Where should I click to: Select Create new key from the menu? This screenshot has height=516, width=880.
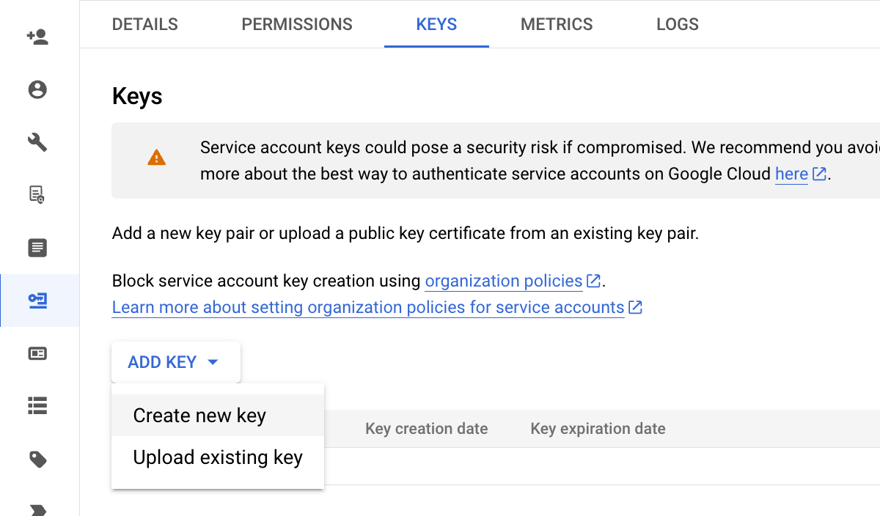pyautogui.click(x=199, y=415)
